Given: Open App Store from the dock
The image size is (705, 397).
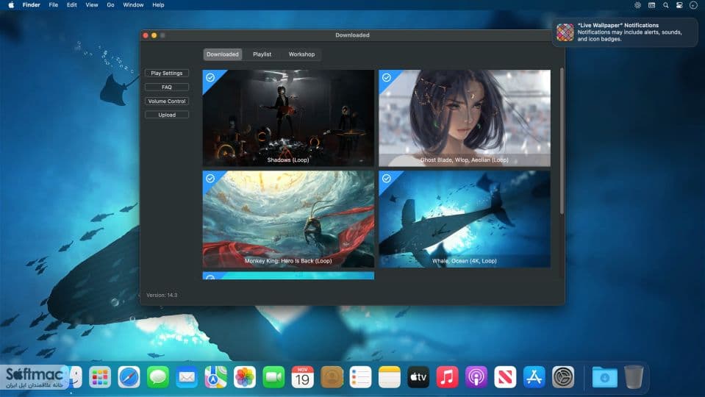Looking at the screenshot, I should pos(534,376).
